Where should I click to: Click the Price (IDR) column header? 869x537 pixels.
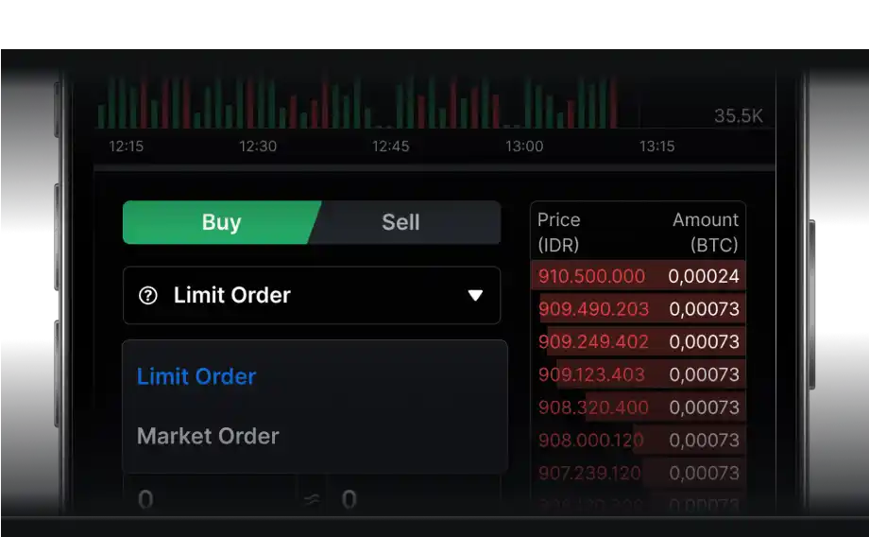click(x=559, y=232)
